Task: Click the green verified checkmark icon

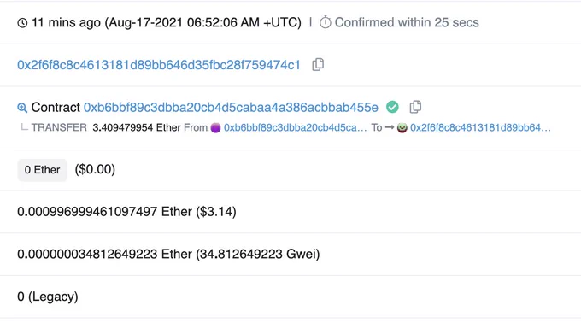Action: click(392, 107)
